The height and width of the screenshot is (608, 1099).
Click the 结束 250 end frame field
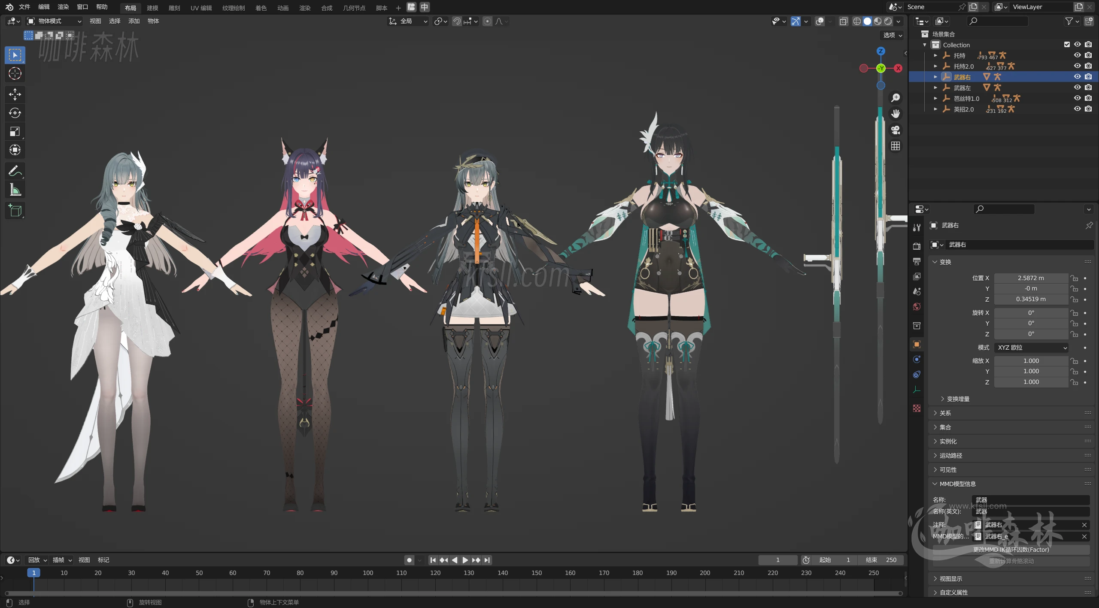[881, 560]
